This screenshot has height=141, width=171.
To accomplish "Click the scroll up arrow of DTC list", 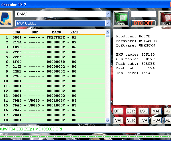I will click(x=108, y=32).
